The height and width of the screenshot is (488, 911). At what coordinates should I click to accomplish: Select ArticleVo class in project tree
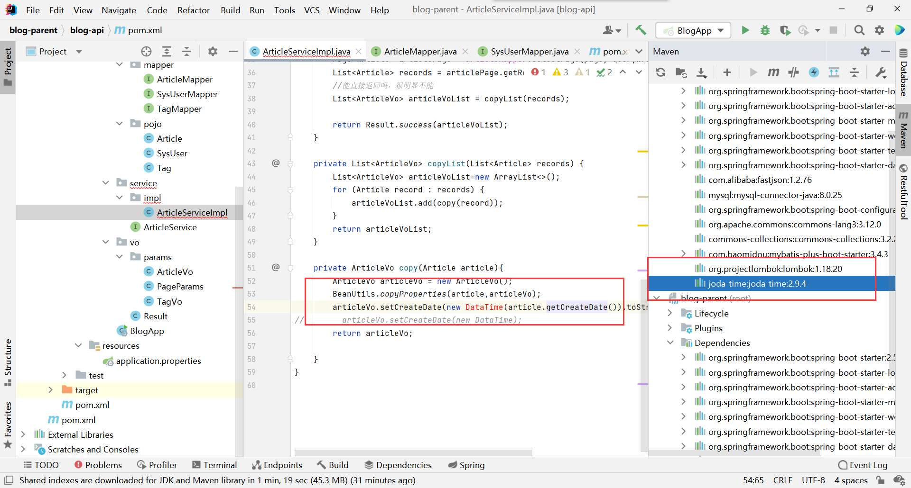point(175,271)
